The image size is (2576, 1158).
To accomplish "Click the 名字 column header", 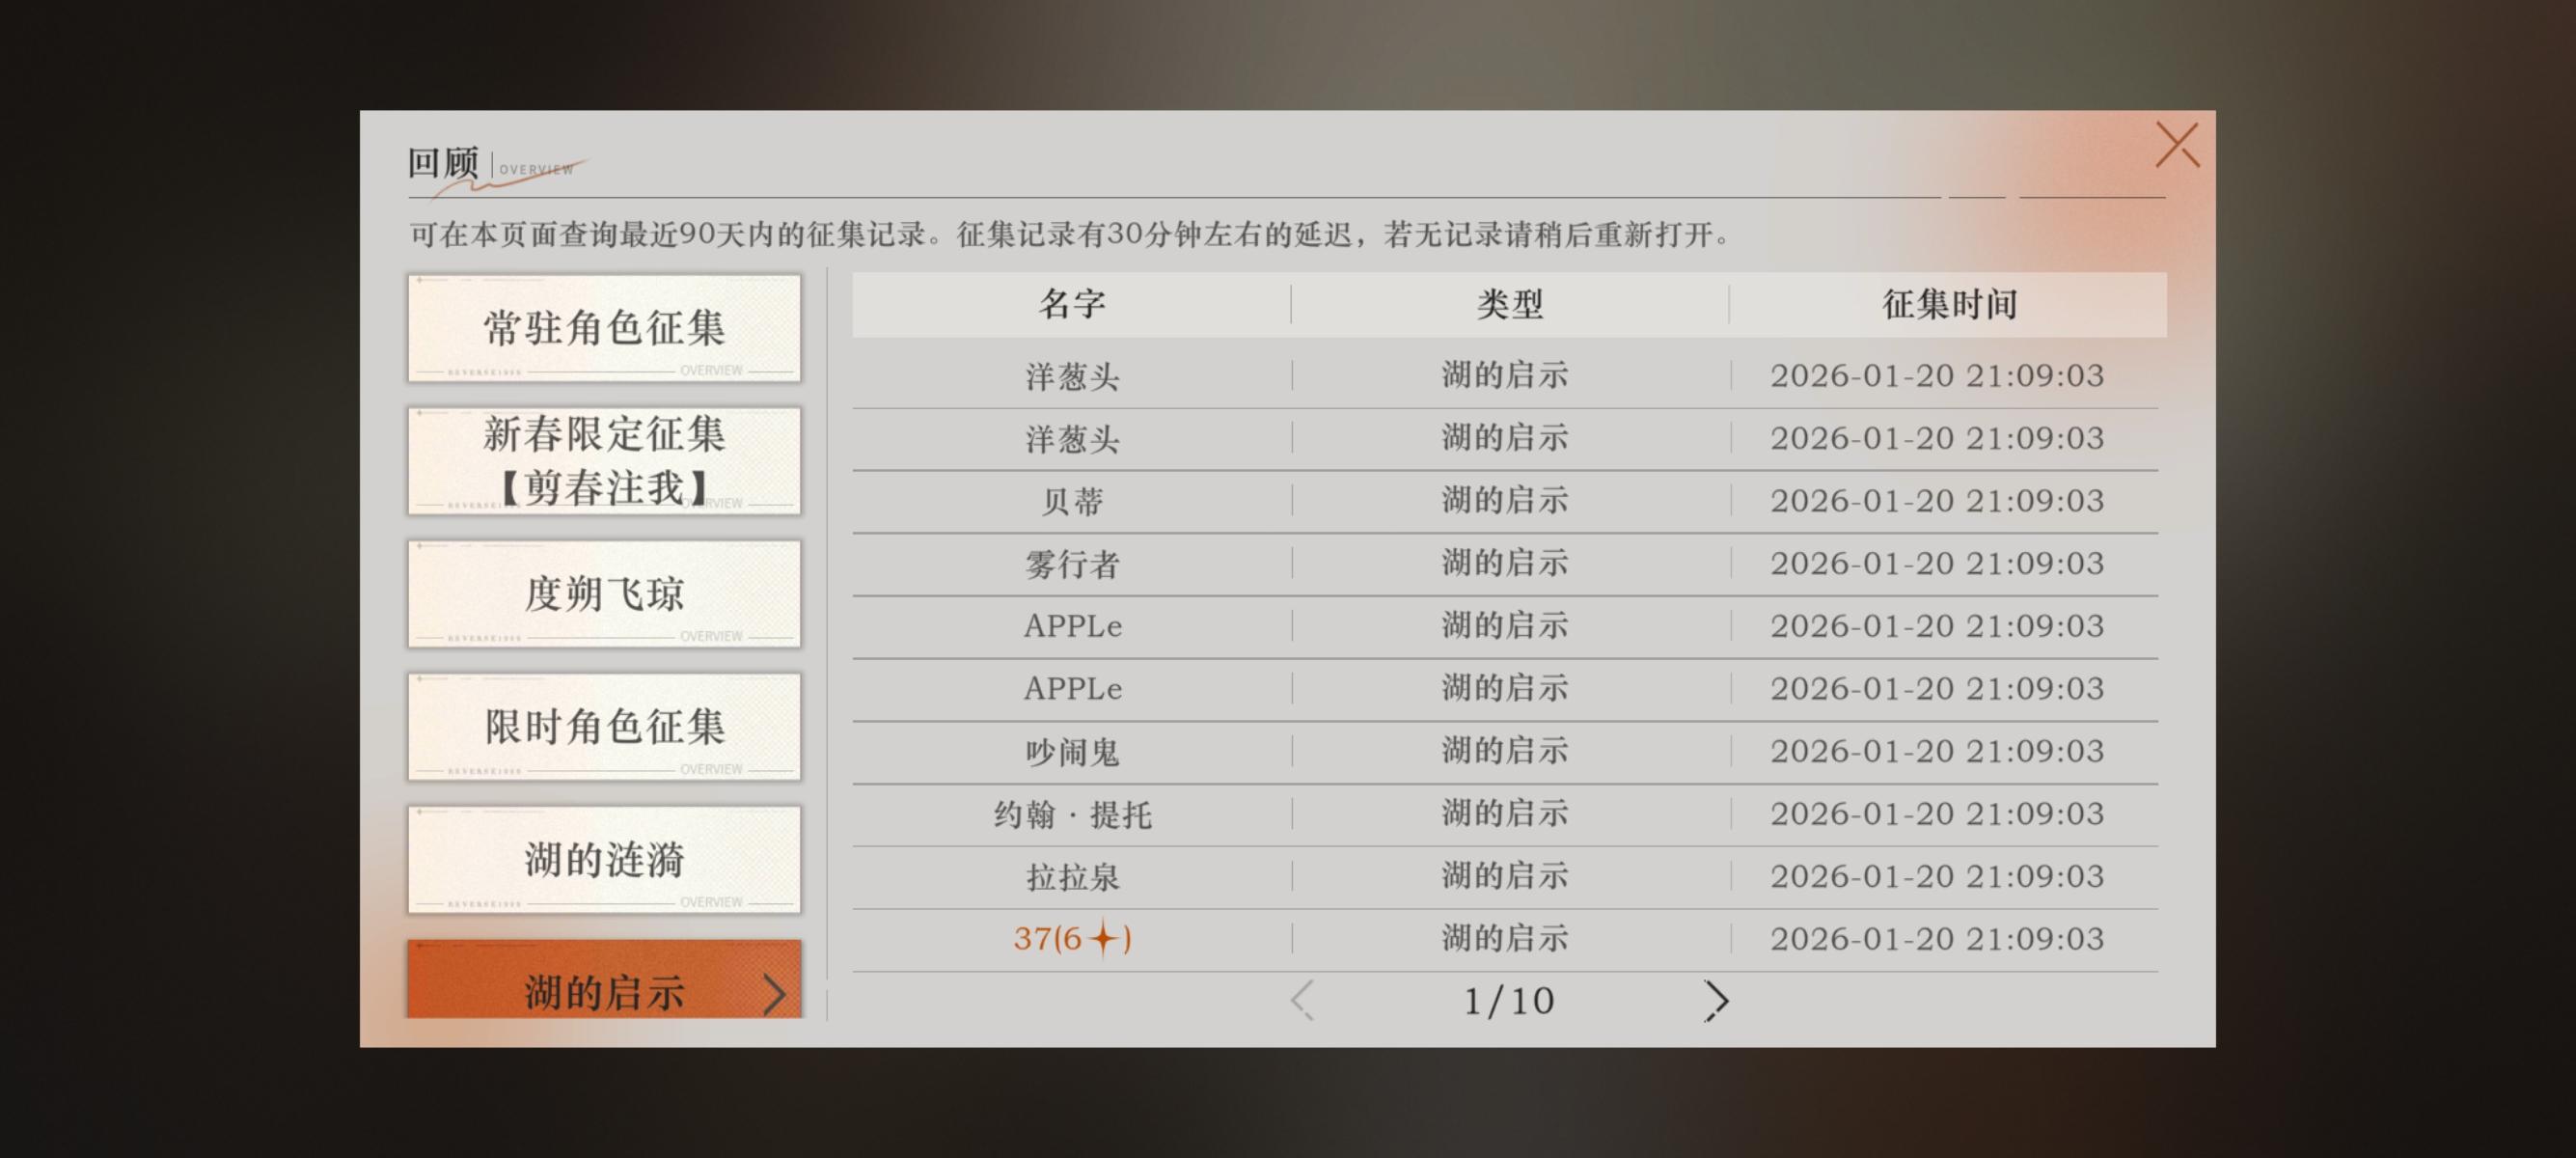I will click(x=1072, y=304).
